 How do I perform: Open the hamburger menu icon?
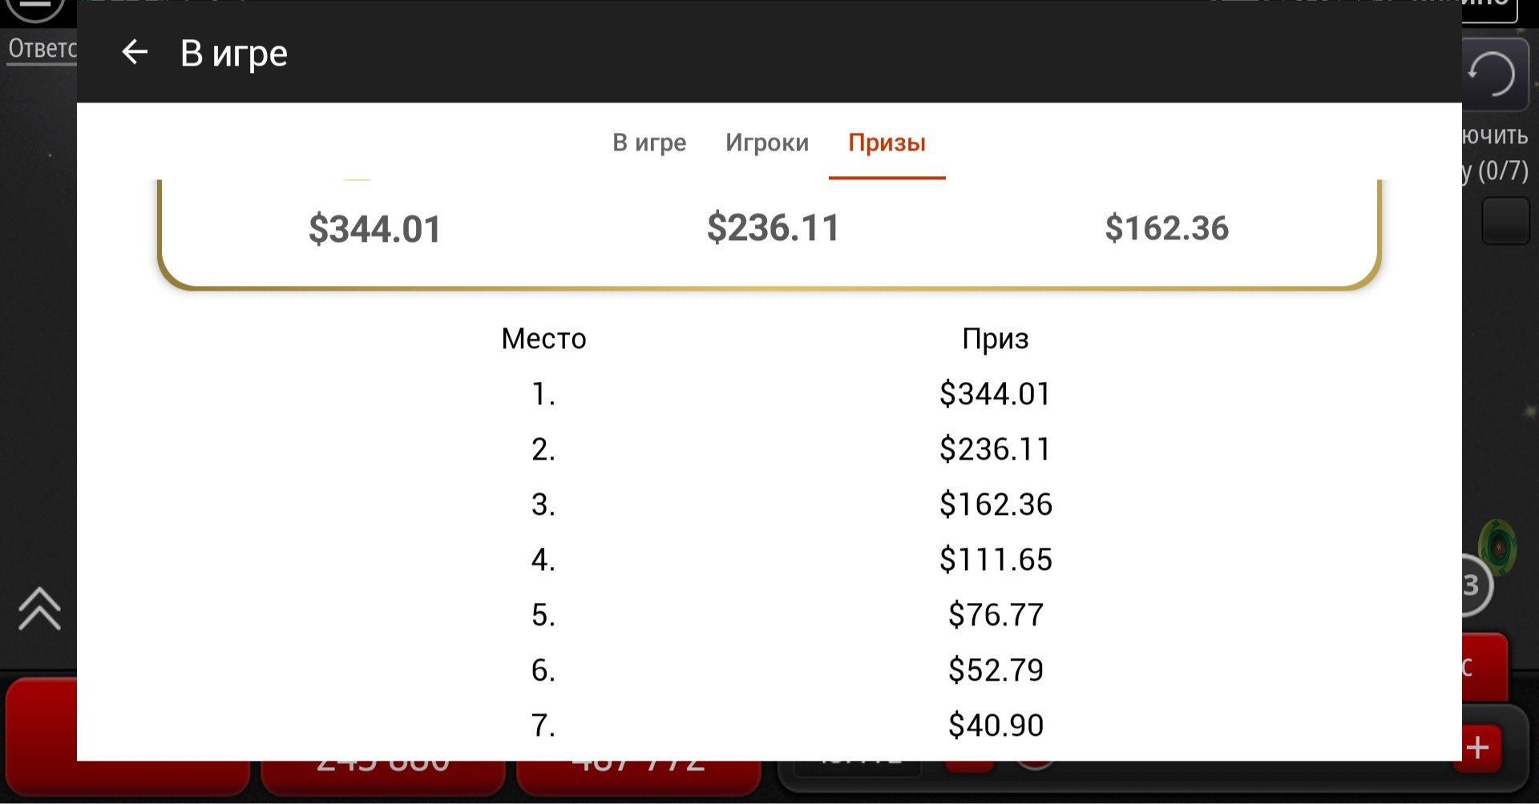pyautogui.click(x=36, y=8)
